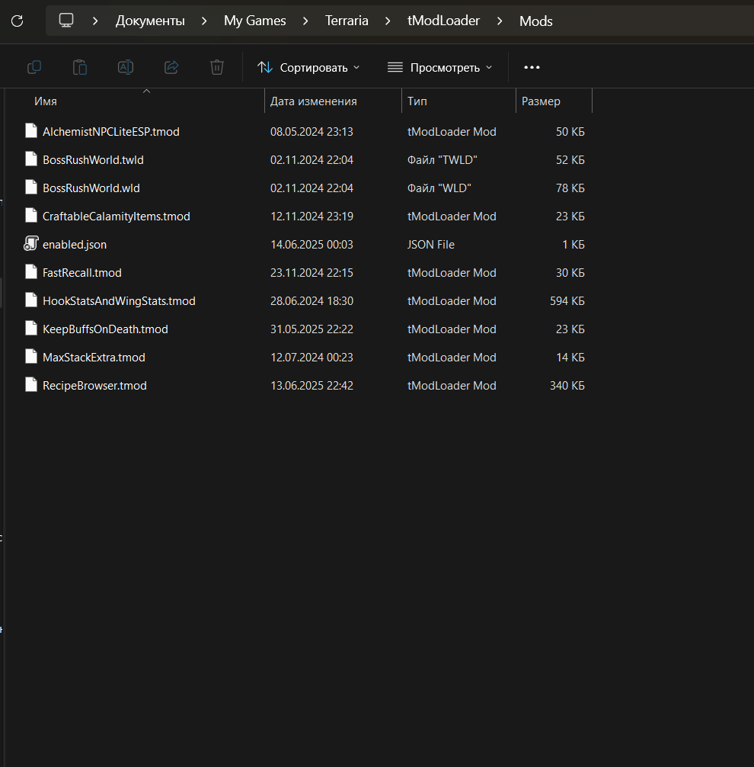Sort files by the Имя column header
This screenshot has height=767, width=754.
point(46,101)
